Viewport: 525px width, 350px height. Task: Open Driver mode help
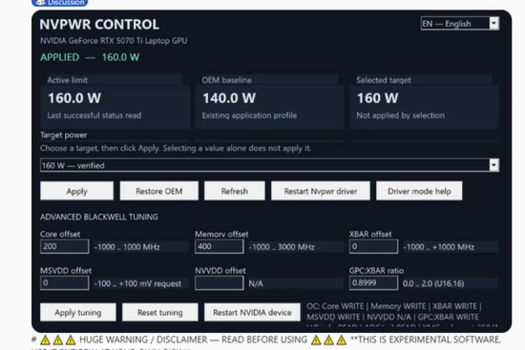tap(419, 191)
